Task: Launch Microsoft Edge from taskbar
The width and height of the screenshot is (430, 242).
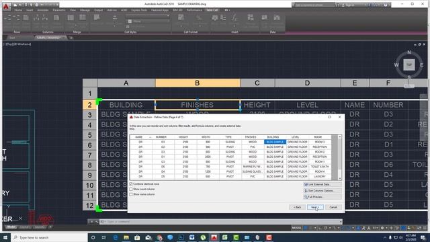Action: pos(115,237)
